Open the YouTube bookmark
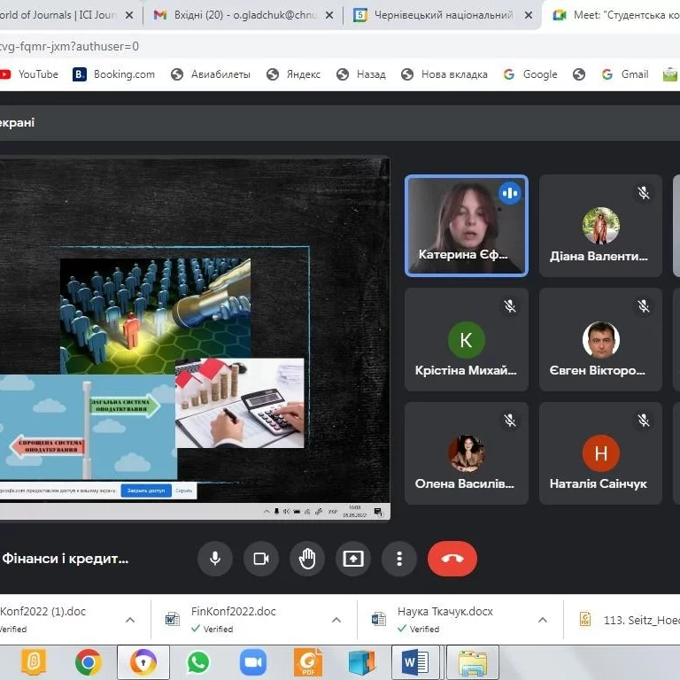This screenshot has width=680, height=680. (x=28, y=74)
